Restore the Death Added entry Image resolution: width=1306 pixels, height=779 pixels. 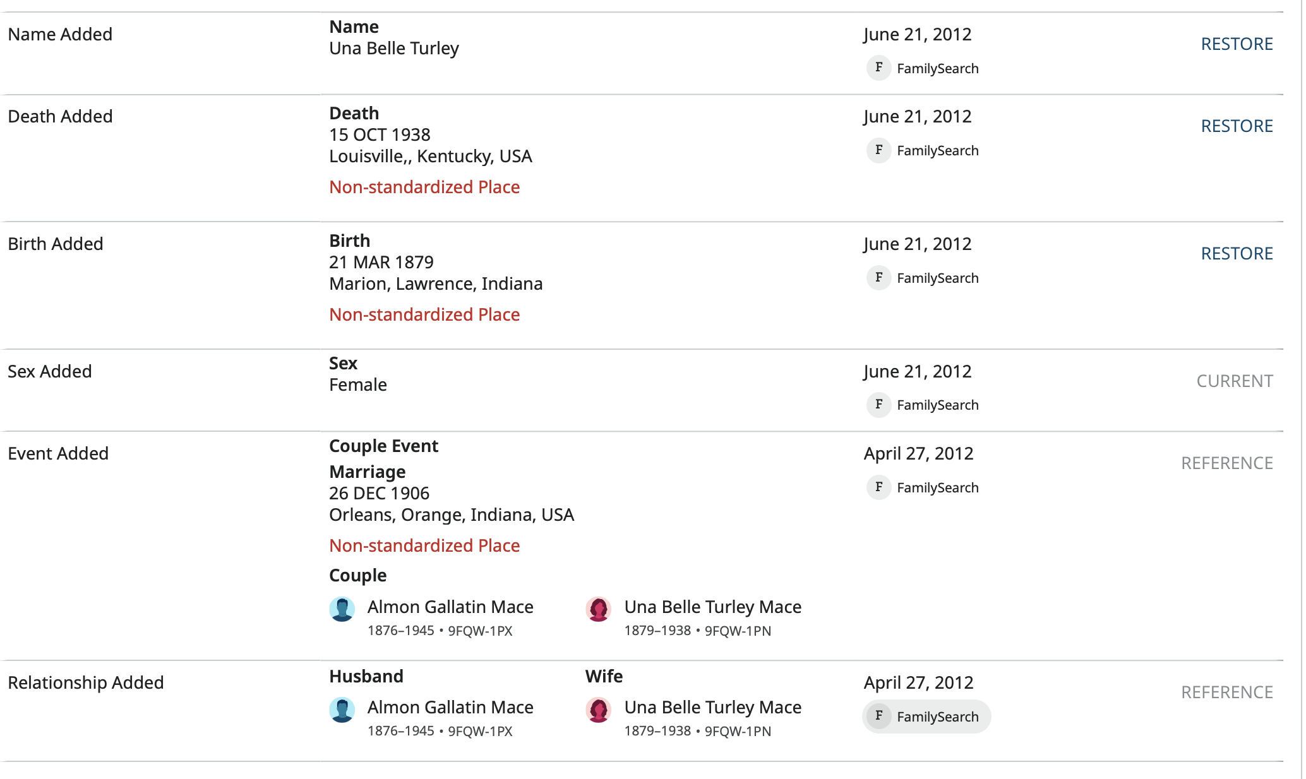[x=1236, y=126]
